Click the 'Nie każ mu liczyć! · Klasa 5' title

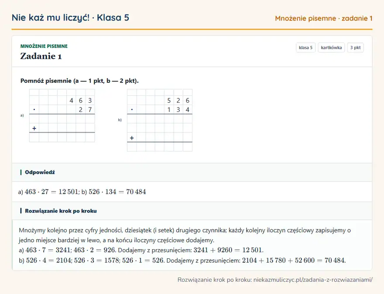click(x=70, y=17)
